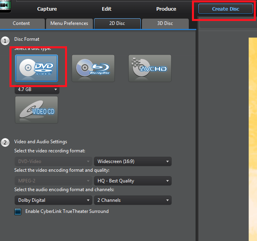
Task: Choose the AVCHD disc type
Action: [x=150, y=68]
